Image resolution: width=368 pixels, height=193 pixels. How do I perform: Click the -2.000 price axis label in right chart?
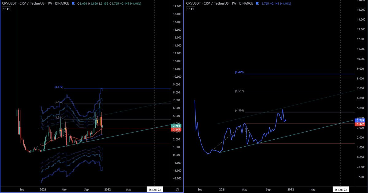tap(360, 177)
